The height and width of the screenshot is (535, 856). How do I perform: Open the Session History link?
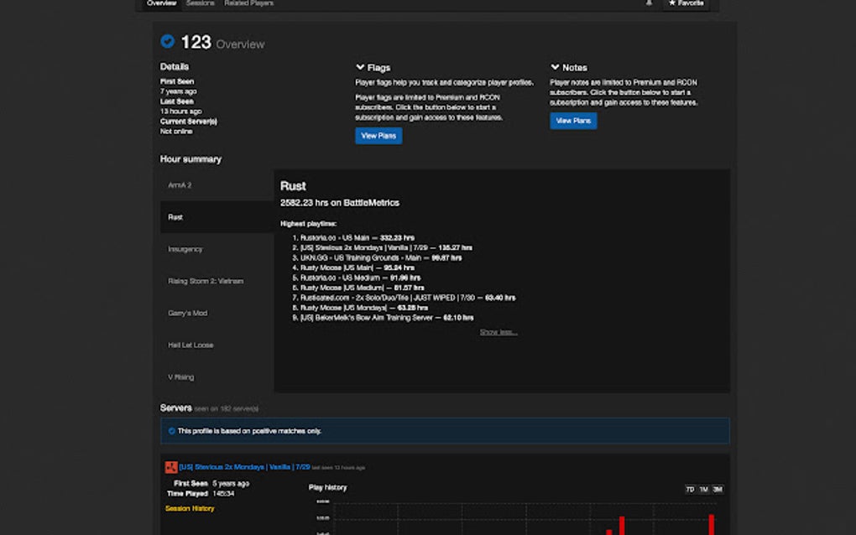pos(190,507)
